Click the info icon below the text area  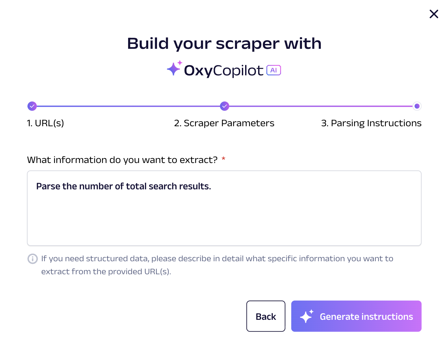coord(33,259)
